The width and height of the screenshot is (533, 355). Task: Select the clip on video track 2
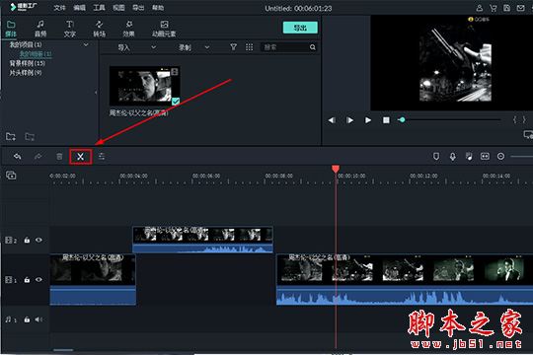[x=202, y=240]
